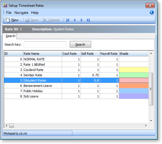The image size is (162, 144).
Task: Click the New record toolbar icon
Action: pos(8,20)
